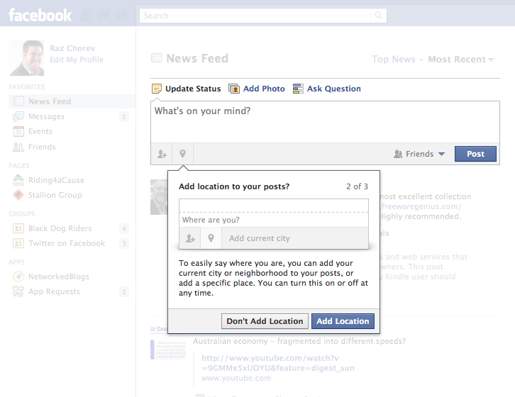Switch to the Update Status tab
The height and width of the screenshot is (397, 515).
187,89
